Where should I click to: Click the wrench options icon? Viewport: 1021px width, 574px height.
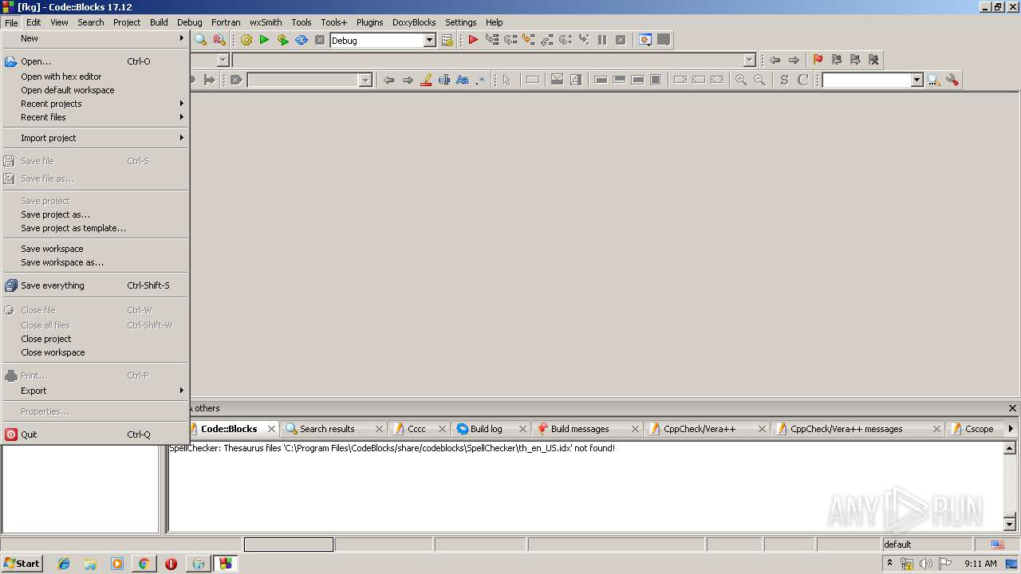coord(952,80)
